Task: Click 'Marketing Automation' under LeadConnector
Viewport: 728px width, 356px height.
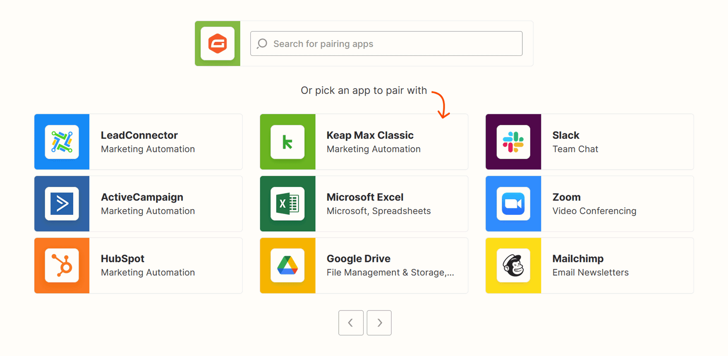Action: click(x=148, y=149)
